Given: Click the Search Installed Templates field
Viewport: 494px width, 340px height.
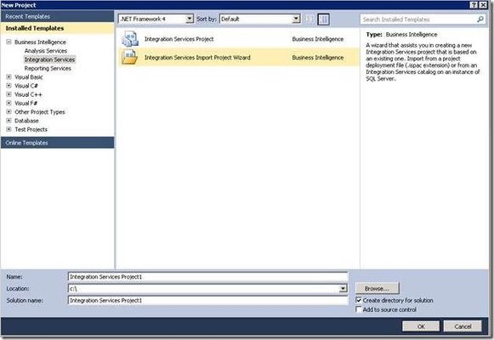Looking at the screenshot, I should point(418,20).
